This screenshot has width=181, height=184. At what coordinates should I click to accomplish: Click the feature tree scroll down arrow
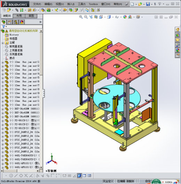pos(41,167)
